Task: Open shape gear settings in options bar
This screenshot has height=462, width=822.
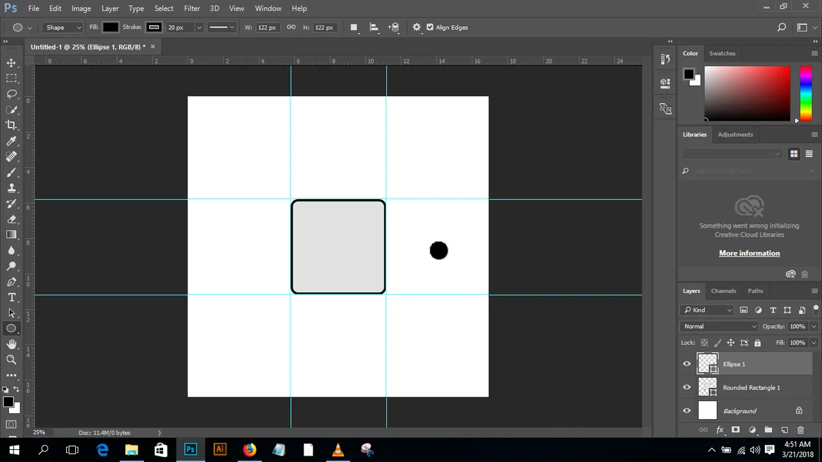Action: coord(417,27)
